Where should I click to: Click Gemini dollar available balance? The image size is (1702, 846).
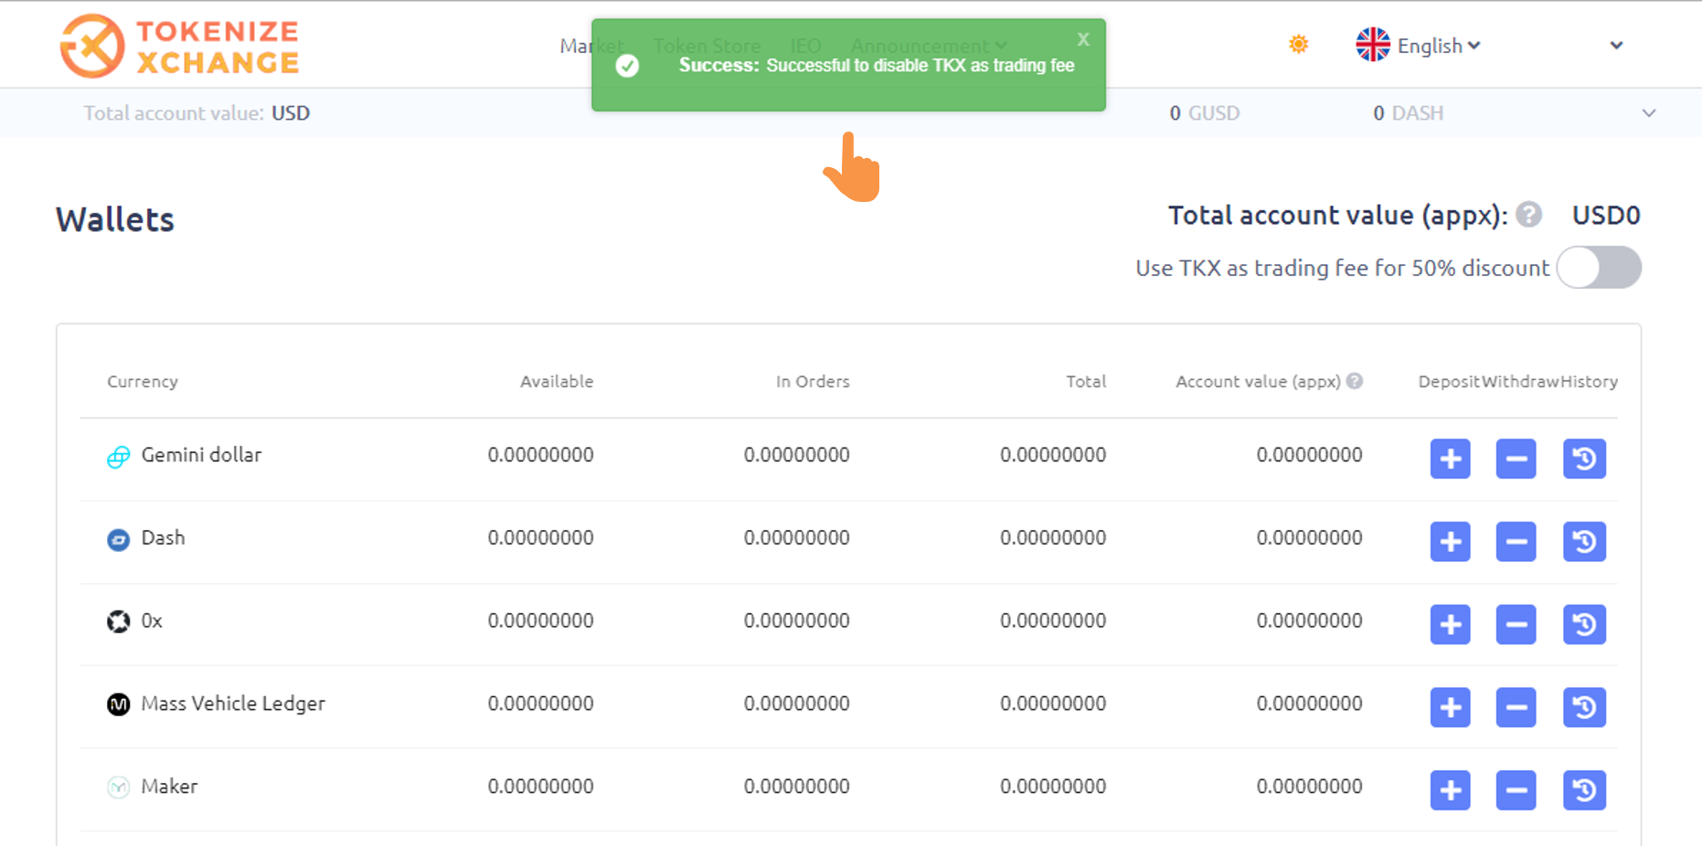click(540, 455)
